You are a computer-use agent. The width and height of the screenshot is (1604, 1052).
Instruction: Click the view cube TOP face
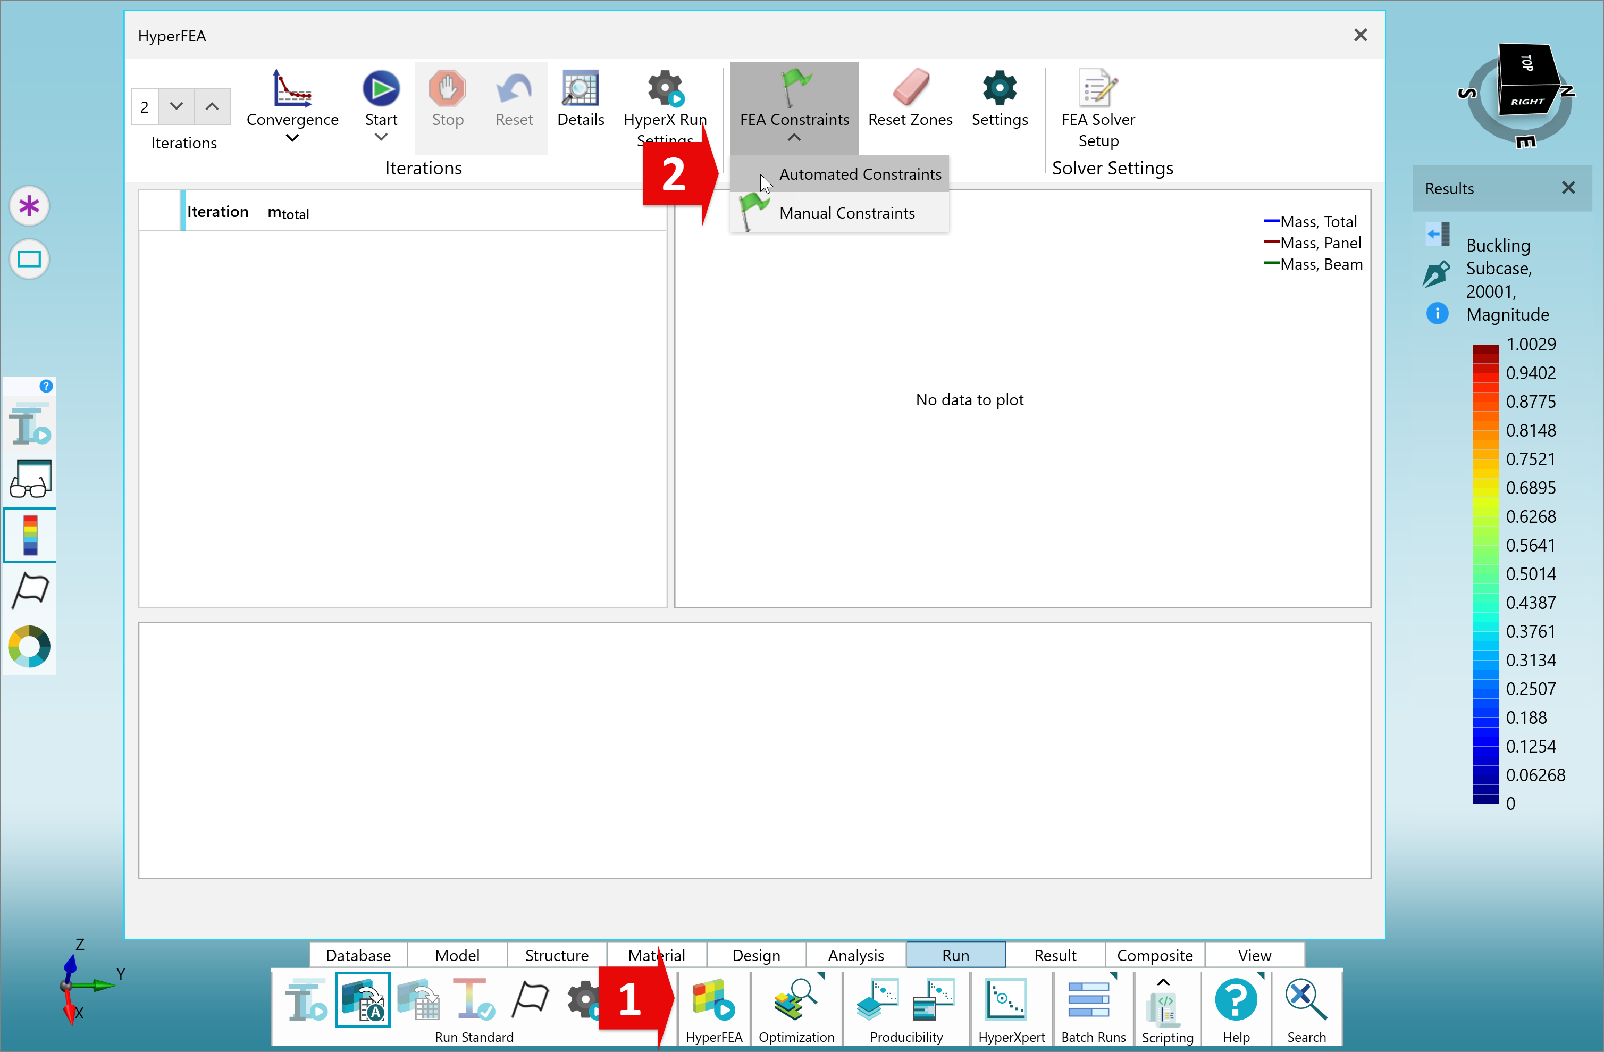pyautogui.click(x=1526, y=64)
